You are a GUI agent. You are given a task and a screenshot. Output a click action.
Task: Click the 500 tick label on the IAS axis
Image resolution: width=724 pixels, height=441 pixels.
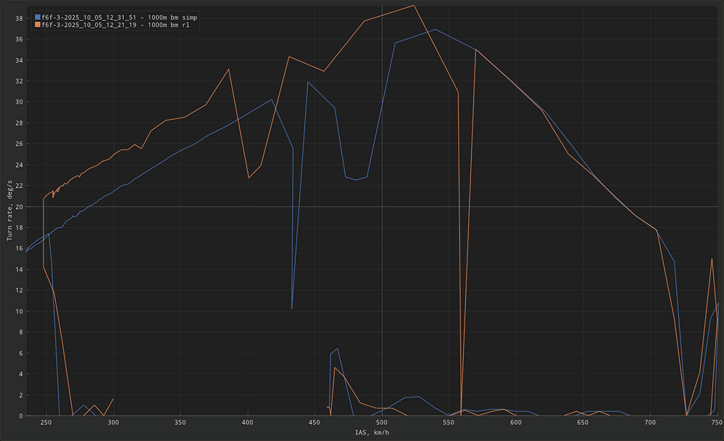[382, 422]
